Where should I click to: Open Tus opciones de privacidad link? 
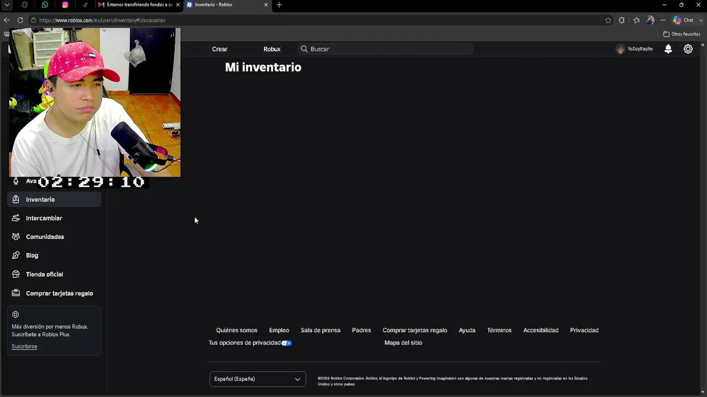pos(250,343)
